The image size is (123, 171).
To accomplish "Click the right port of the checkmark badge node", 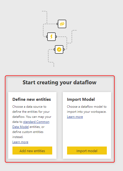I will click(64, 49).
